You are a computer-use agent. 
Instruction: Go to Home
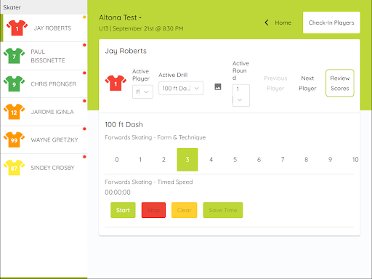283,23
